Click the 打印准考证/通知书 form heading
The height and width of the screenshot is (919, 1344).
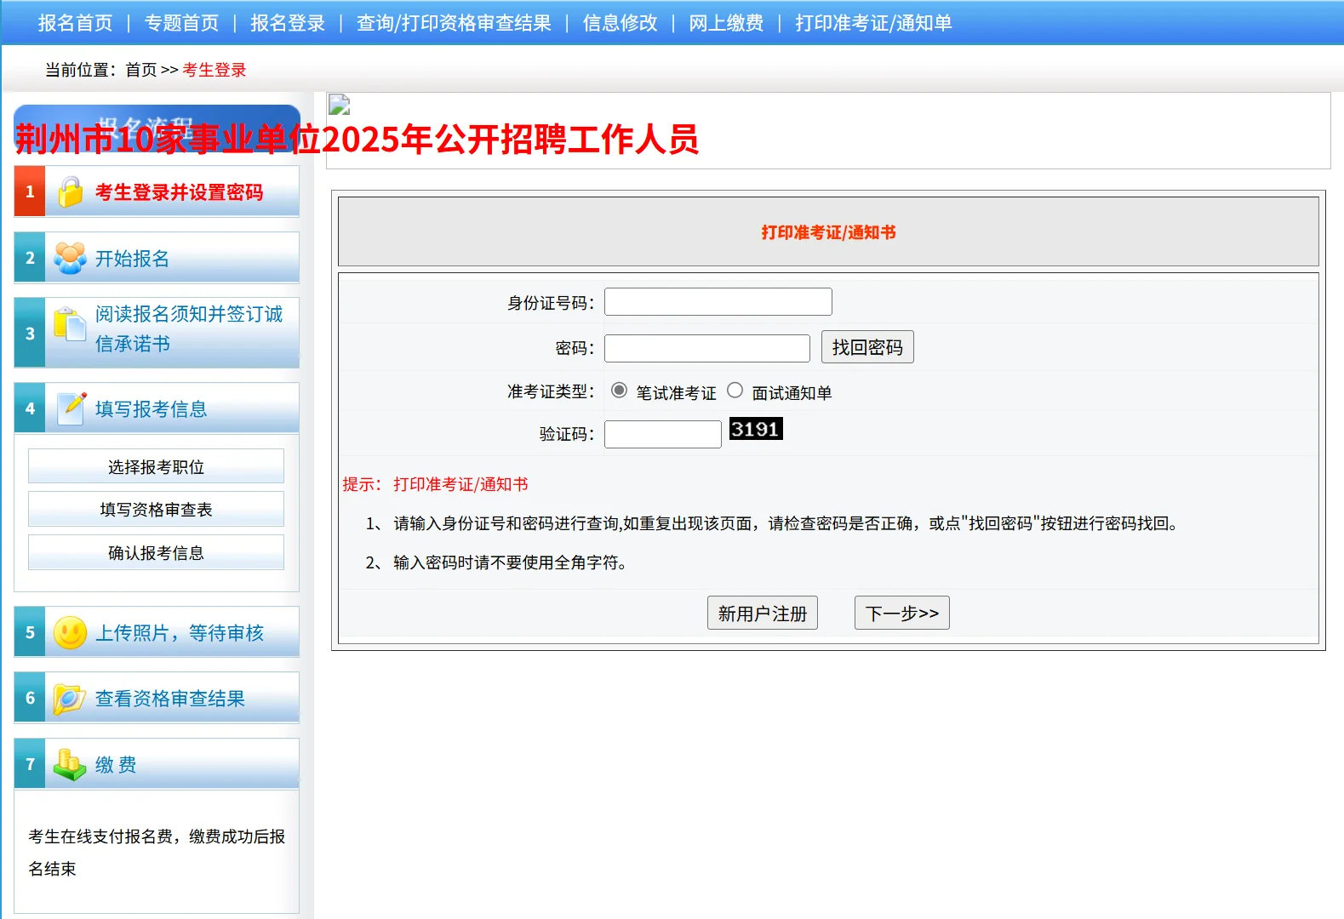click(828, 232)
